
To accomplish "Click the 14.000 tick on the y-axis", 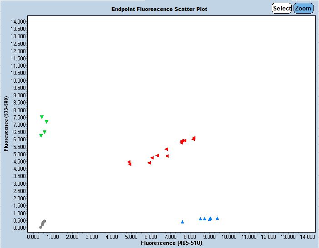I will pos(18,21).
